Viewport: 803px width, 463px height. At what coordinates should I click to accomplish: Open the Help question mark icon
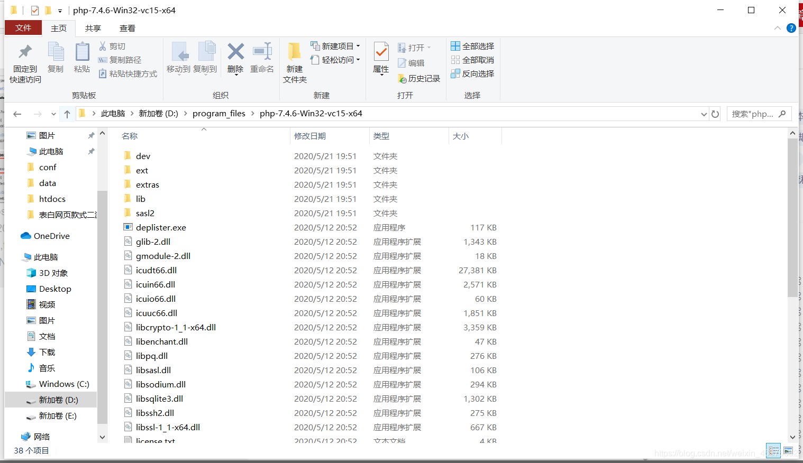click(791, 28)
